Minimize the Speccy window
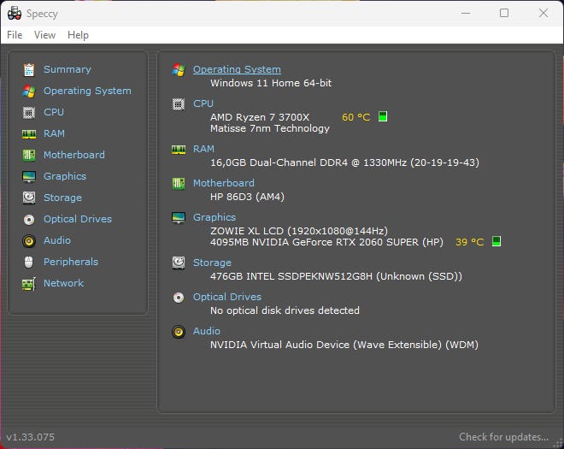The width and height of the screenshot is (564, 449). [x=466, y=14]
